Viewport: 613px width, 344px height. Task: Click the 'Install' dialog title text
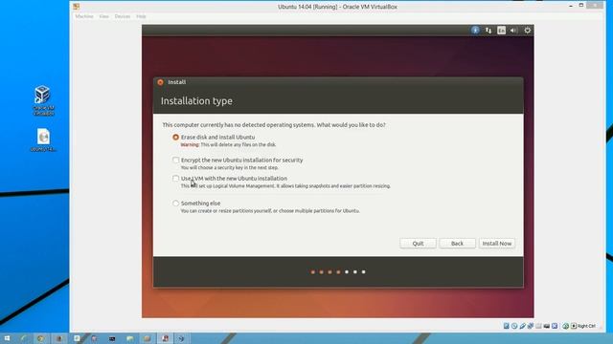(x=176, y=82)
